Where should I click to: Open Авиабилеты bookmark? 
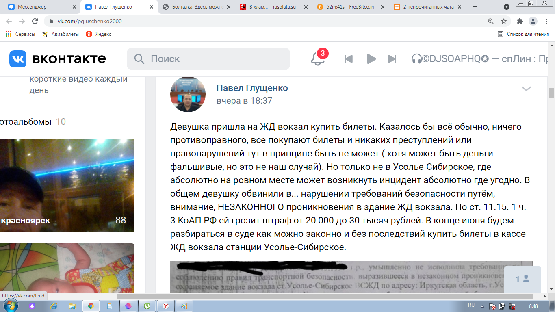61,34
